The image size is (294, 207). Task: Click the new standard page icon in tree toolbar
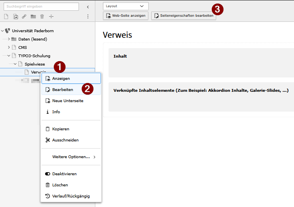point(6,16)
